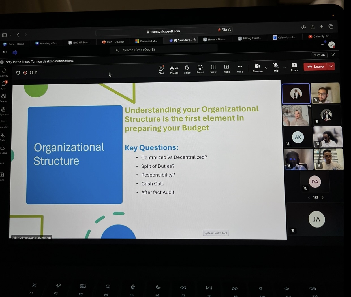
Task: Go to next participant page arrow
Action: pos(322,198)
